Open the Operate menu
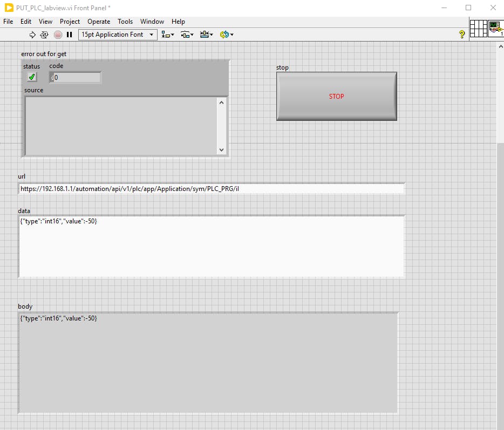 99,22
